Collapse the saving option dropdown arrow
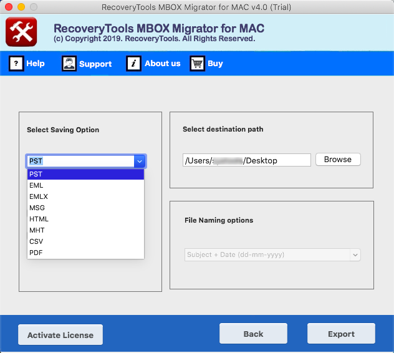 click(x=140, y=161)
